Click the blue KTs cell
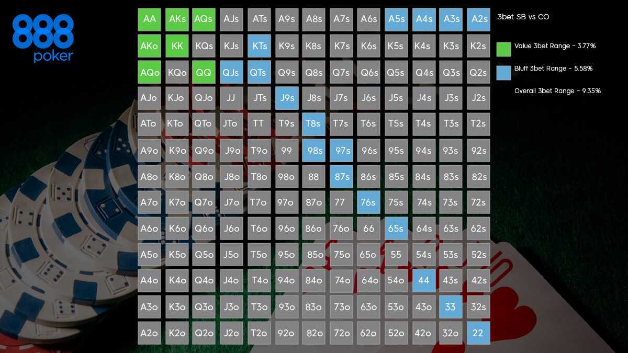Screen dimensions: 628x353 [x=259, y=45]
